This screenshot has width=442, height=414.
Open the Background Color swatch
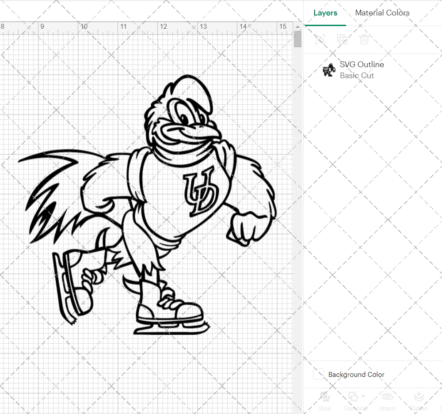(319, 374)
